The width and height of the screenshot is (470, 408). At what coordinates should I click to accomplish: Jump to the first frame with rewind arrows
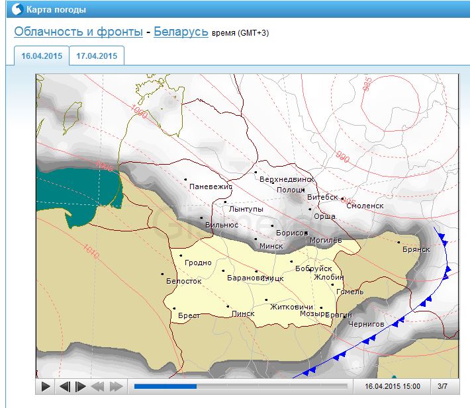(97, 386)
